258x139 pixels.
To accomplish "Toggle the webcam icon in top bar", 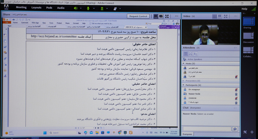I will pos(102,8).
